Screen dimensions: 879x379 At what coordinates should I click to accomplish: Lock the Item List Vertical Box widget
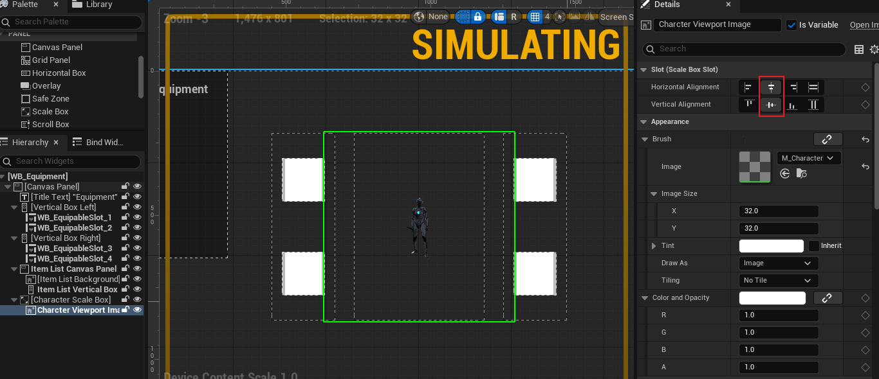tap(125, 290)
